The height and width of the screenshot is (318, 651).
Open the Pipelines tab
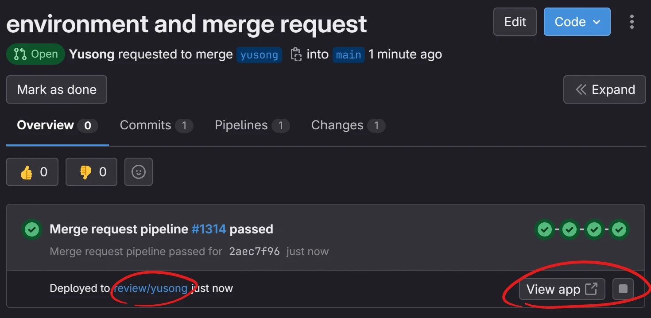[252, 125]
